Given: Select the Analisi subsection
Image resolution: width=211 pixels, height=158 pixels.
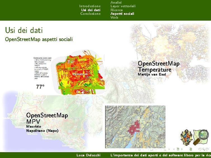Looking at the screenshot, I should click(116, 2).
